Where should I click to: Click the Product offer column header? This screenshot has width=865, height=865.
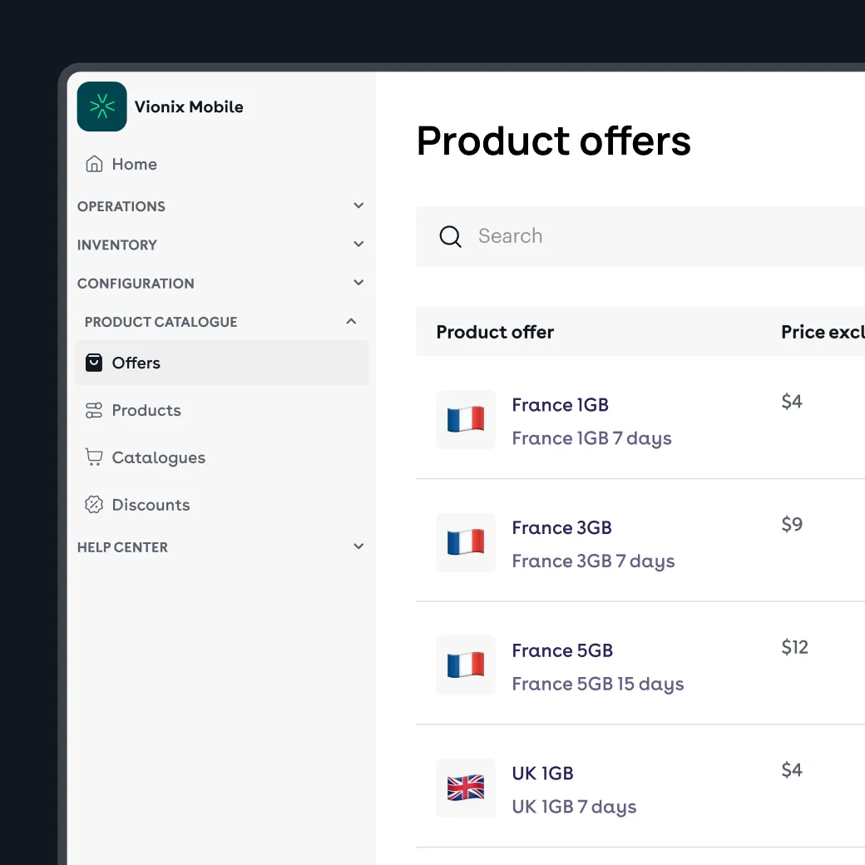tap(495, 332)
